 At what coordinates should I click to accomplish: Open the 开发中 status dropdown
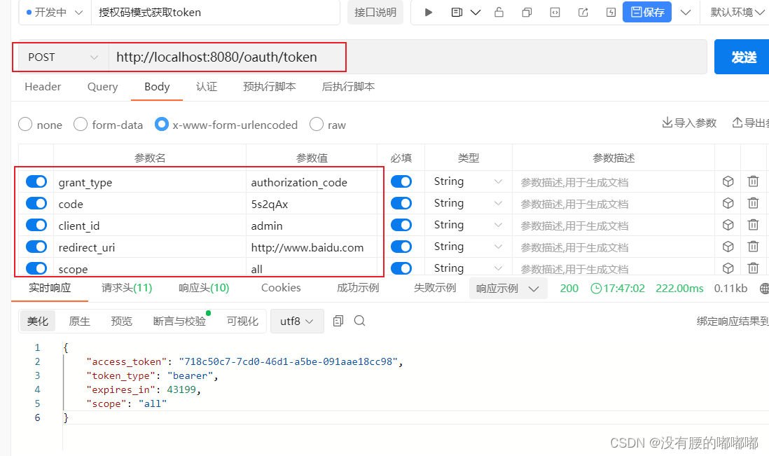point(55,13)
